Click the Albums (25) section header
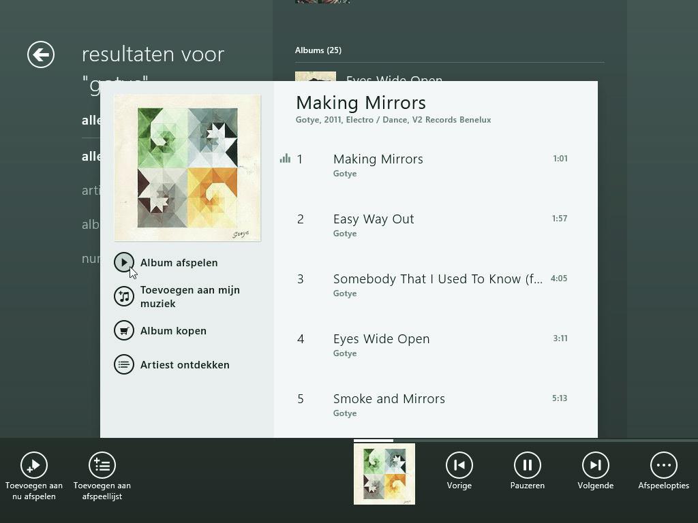698x523 pixels. [x=318, y=50]
